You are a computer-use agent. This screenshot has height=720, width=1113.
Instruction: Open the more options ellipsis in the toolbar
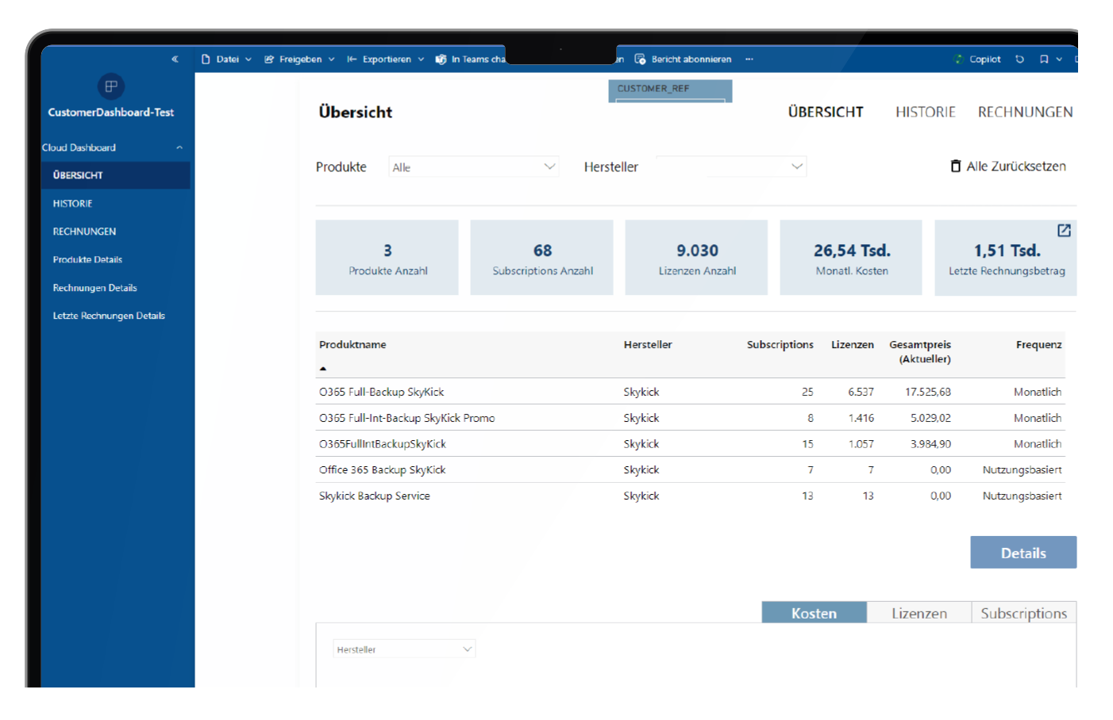click(749, 59)
